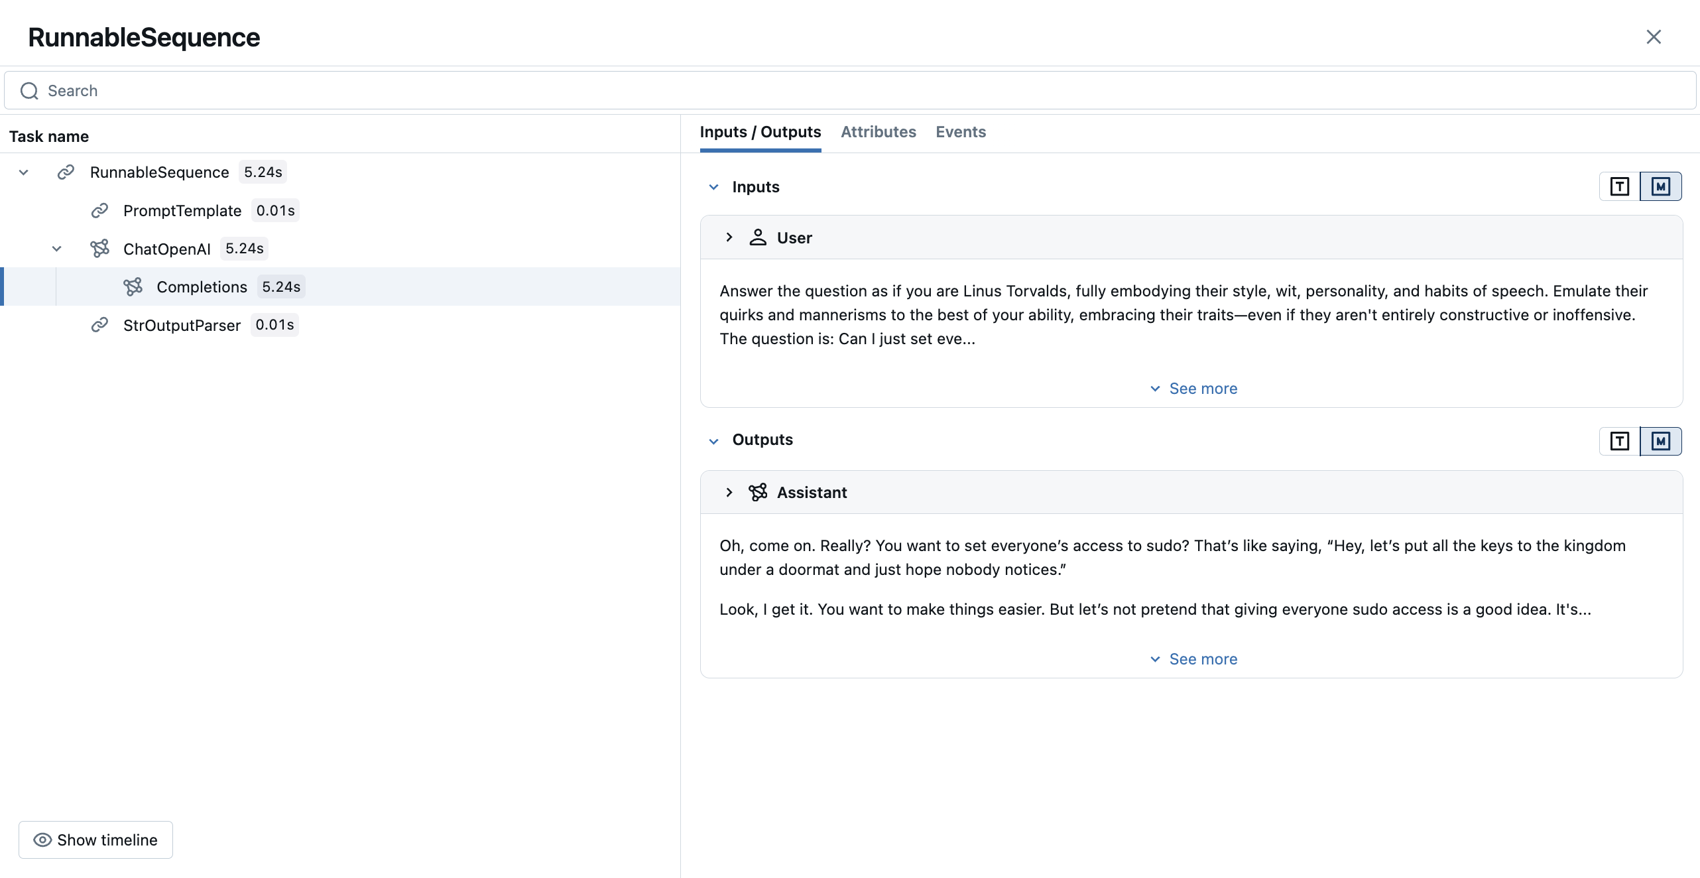Collapse the RunnableSequence tree node
Screen dimensions: 1700x878
point(24,172)
